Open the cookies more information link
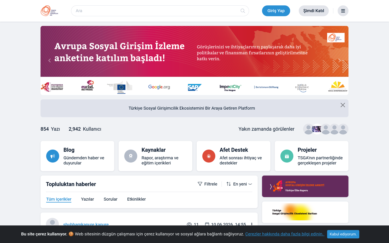This screenshot has height=243, width=389. (x=285, y=234)
